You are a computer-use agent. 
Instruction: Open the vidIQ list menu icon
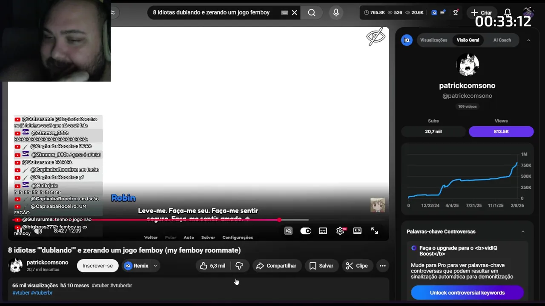click(x=442, y=13)
